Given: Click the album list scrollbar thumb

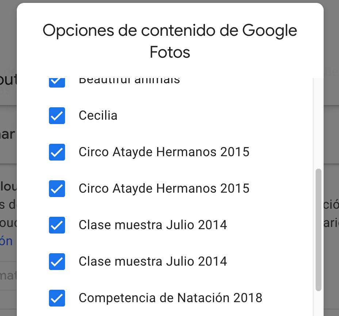Looking at the screenshot, I should (319, 230).
